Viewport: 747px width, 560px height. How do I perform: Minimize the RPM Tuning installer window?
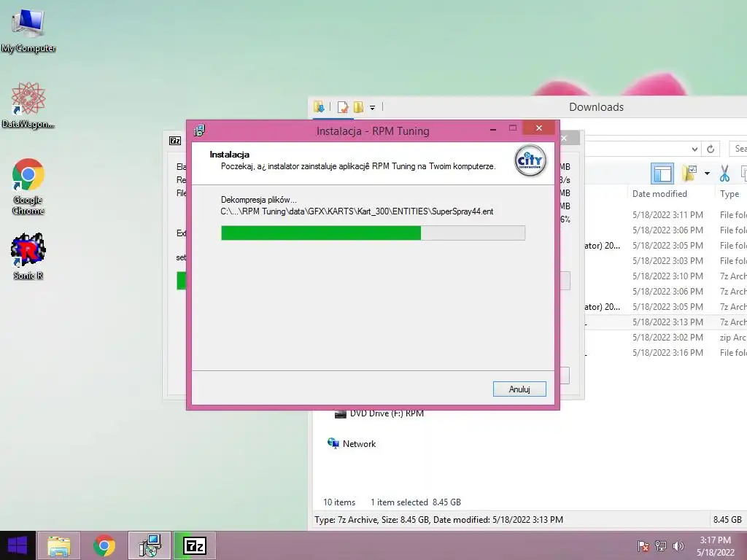point(493,128)
